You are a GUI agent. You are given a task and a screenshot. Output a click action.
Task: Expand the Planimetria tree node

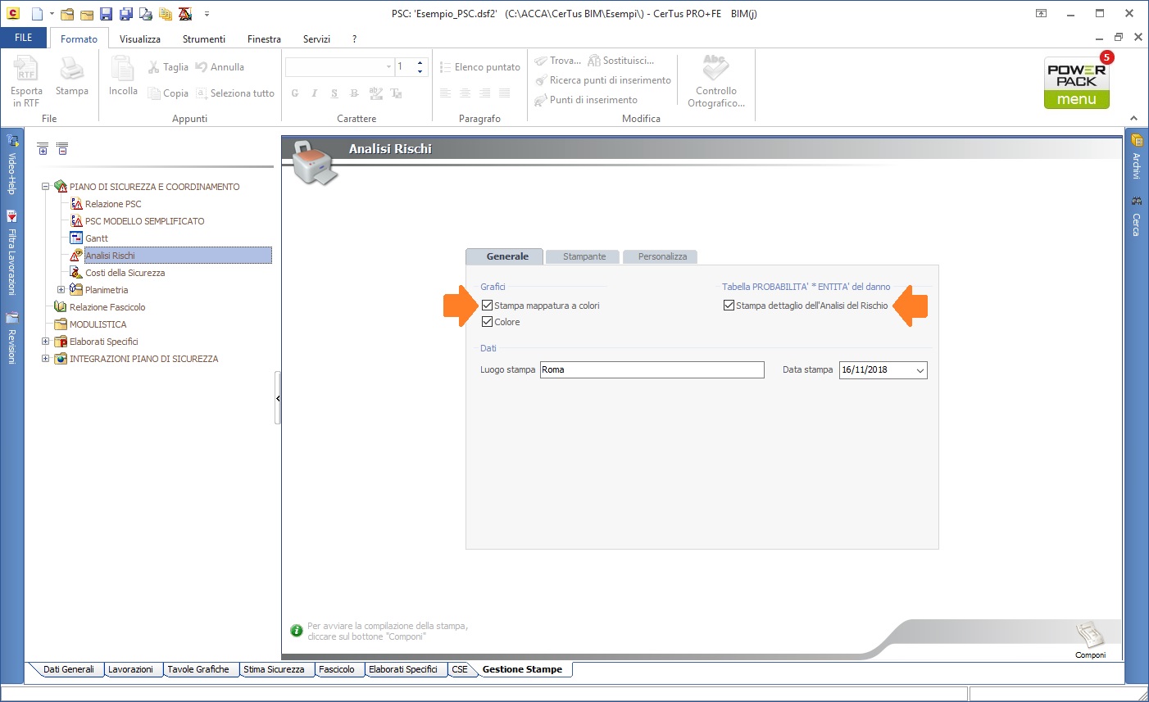61,290
